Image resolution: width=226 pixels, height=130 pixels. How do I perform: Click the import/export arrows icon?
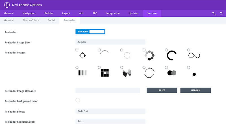[214, 13]
